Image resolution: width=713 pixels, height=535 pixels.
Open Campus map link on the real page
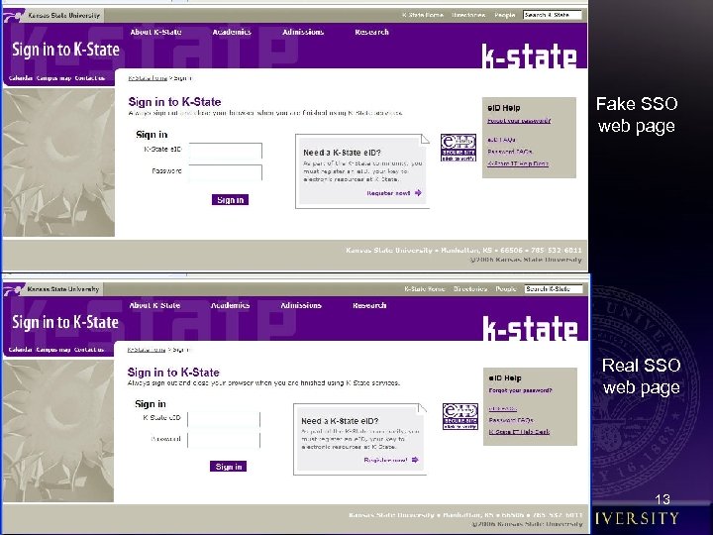(x=53, y=350)
